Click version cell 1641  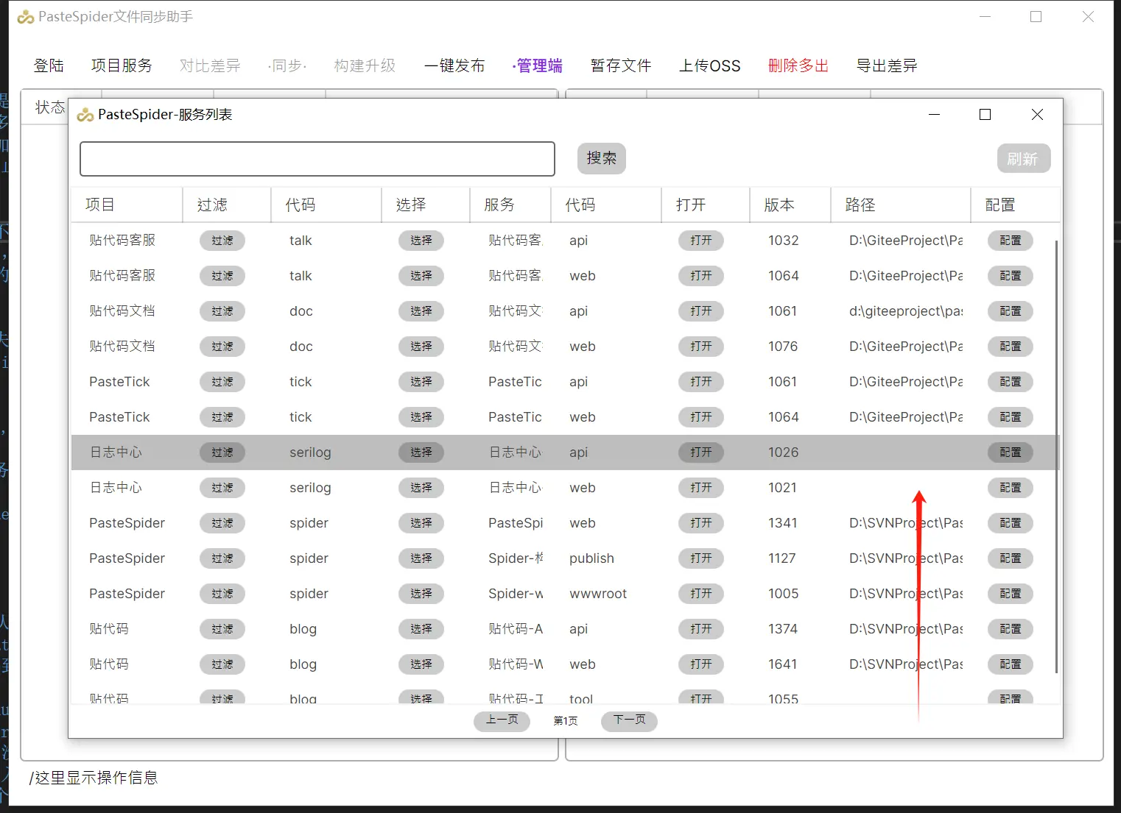(x=783, y=664)
